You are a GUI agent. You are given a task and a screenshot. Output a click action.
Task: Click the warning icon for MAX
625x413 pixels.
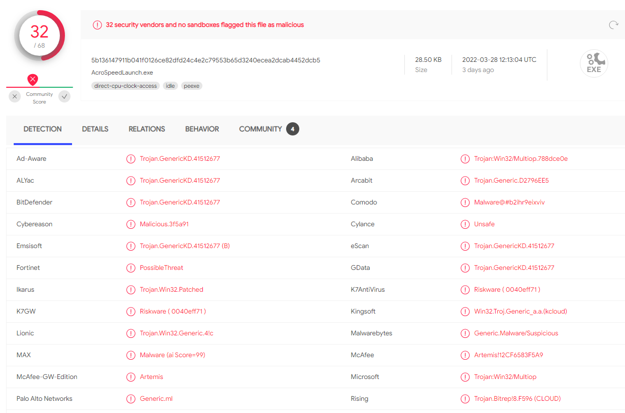131,355
